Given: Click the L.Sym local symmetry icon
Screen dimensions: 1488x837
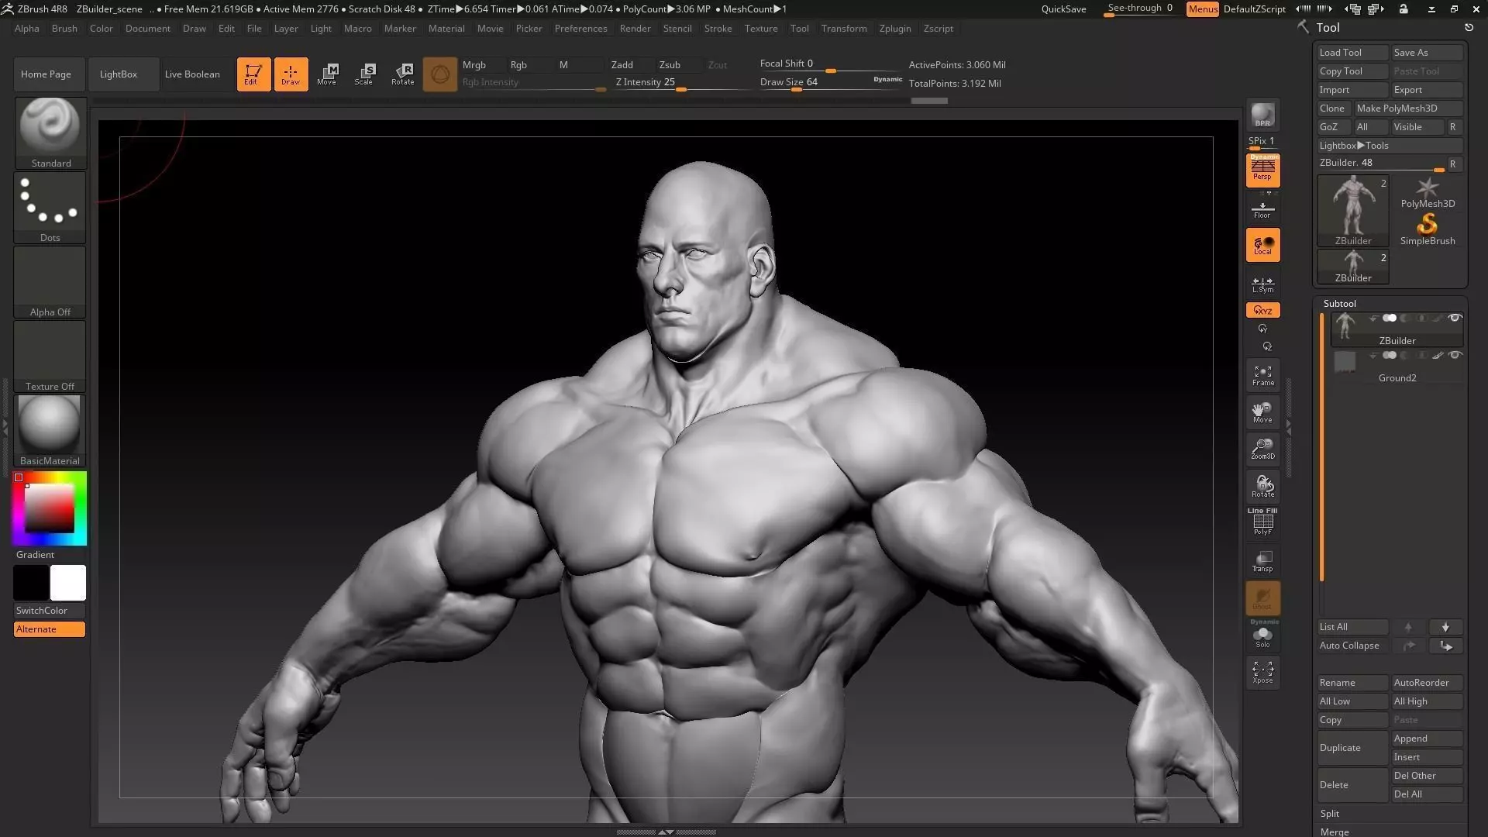Looking at the screenshot, I should tap(1262, 284).
